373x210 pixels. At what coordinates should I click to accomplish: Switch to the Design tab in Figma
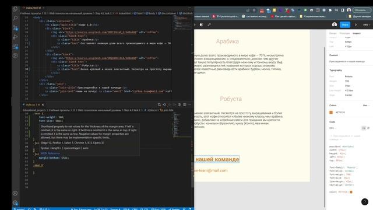point(333,33)
